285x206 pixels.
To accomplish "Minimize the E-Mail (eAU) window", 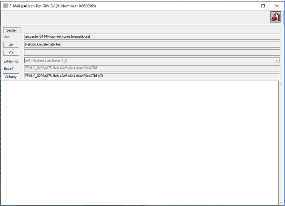I will click(x=249, y=6).
